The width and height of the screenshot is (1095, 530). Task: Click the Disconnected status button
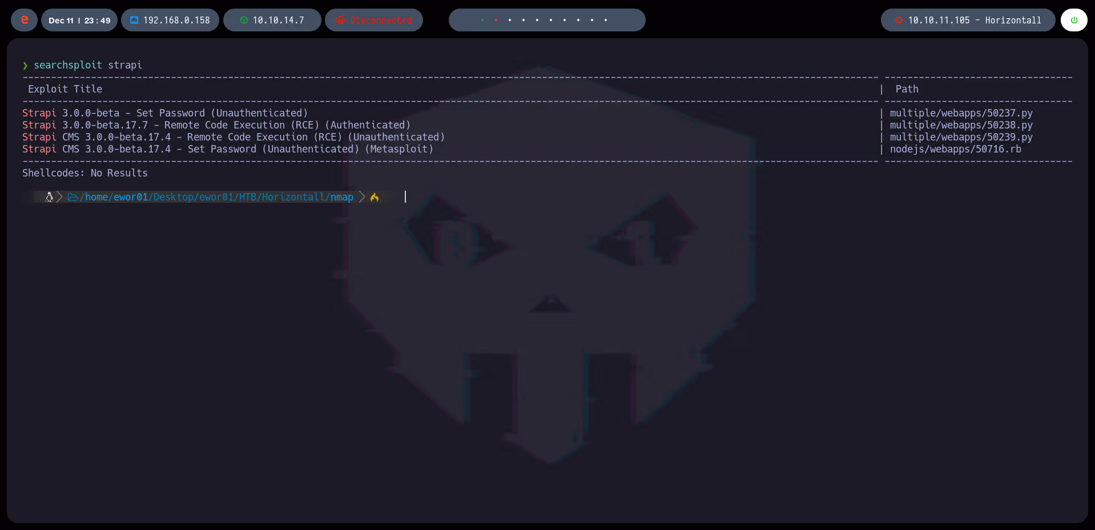pos(374,20)
